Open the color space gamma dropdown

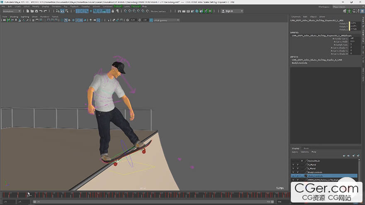coord(166,20)
